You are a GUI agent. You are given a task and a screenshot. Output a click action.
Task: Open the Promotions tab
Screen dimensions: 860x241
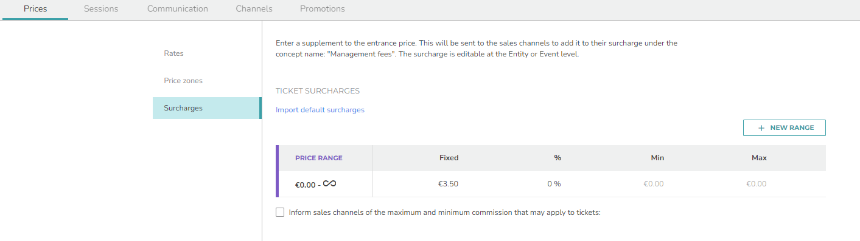(323, 9)
